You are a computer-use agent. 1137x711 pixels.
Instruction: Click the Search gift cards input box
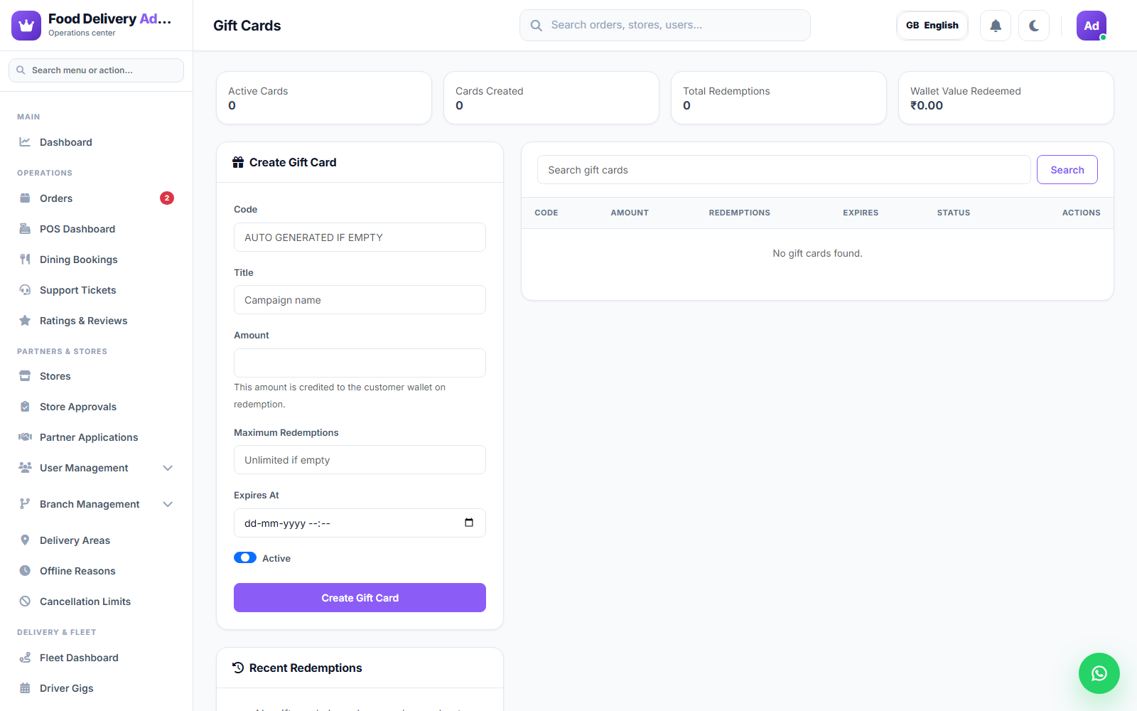coord(784,170)
